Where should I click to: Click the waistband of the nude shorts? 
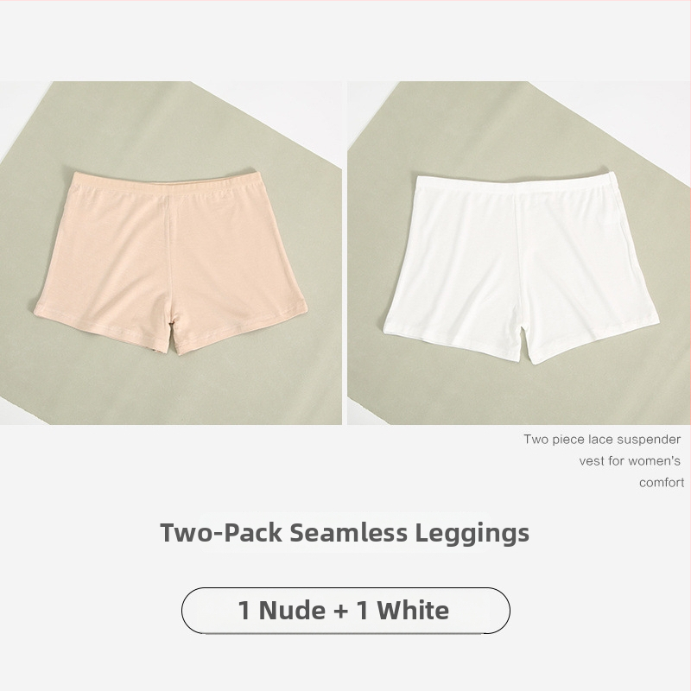coord(164,183)
